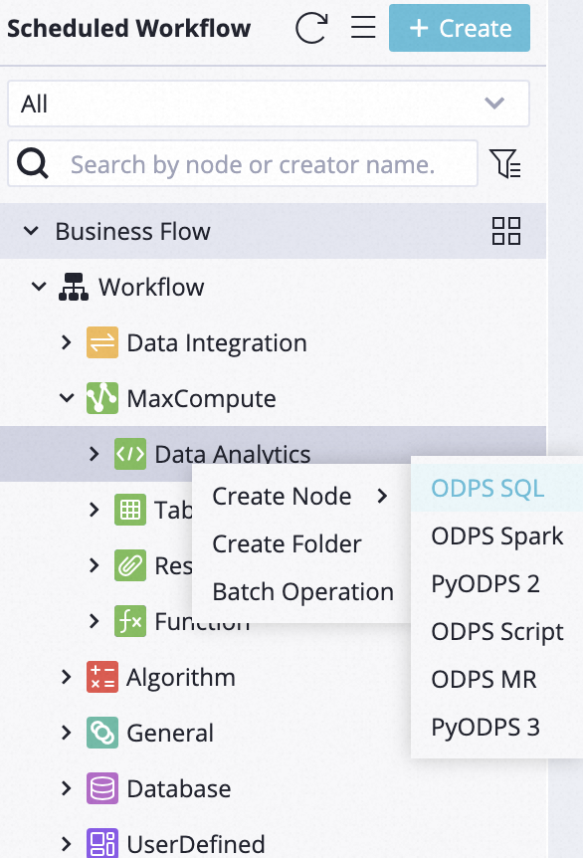Open the All dropdown selector
This screenshot has height=858, width=583.
pos(268,104)
